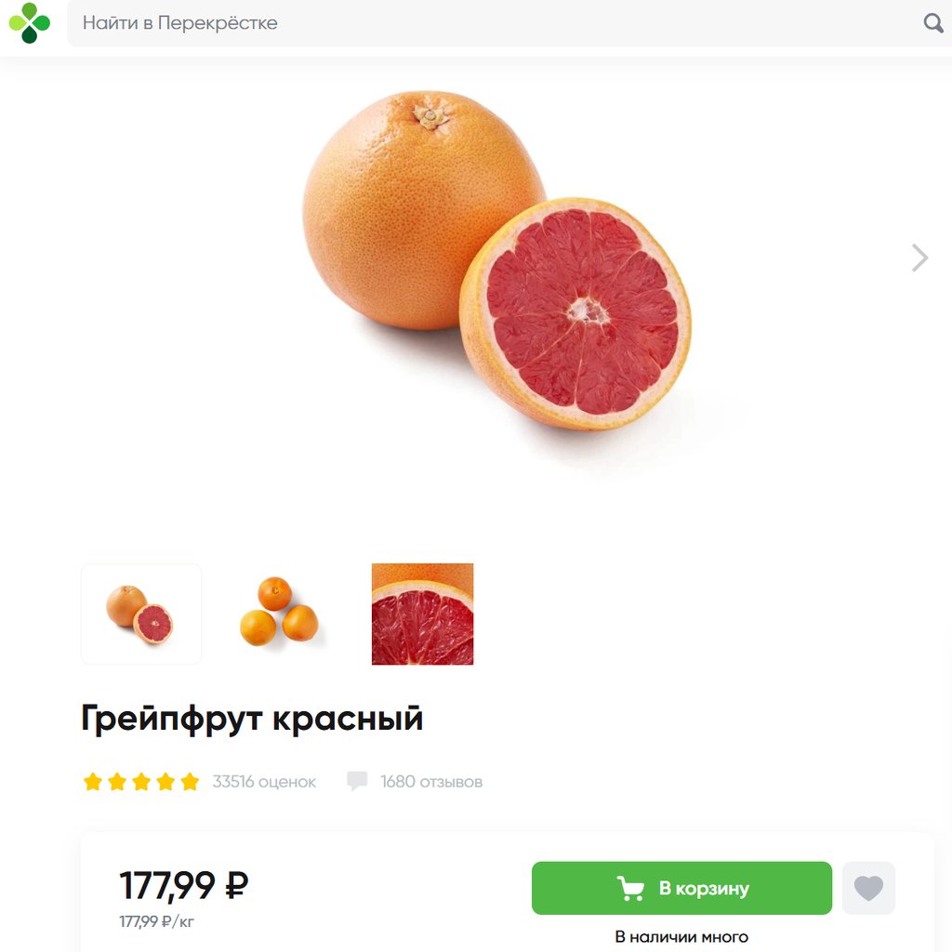Click the speech bubble reviews icon
The width and height of the screenshot is (952, 952).
tap(357, 781)
